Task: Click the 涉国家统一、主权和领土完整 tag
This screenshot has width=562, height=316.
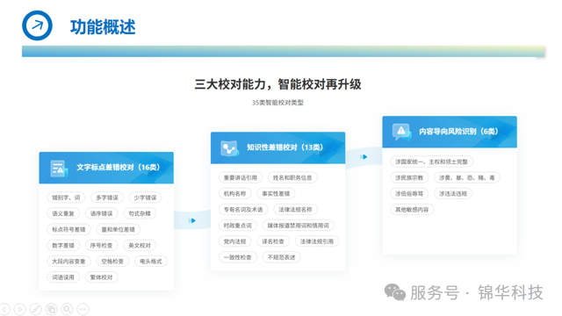Action: coord(431,162)
